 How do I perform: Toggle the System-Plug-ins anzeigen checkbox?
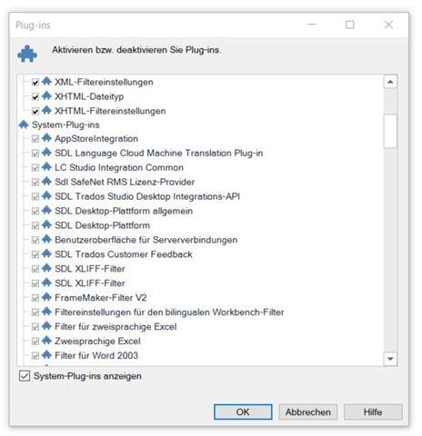click(x=25, y=376)
